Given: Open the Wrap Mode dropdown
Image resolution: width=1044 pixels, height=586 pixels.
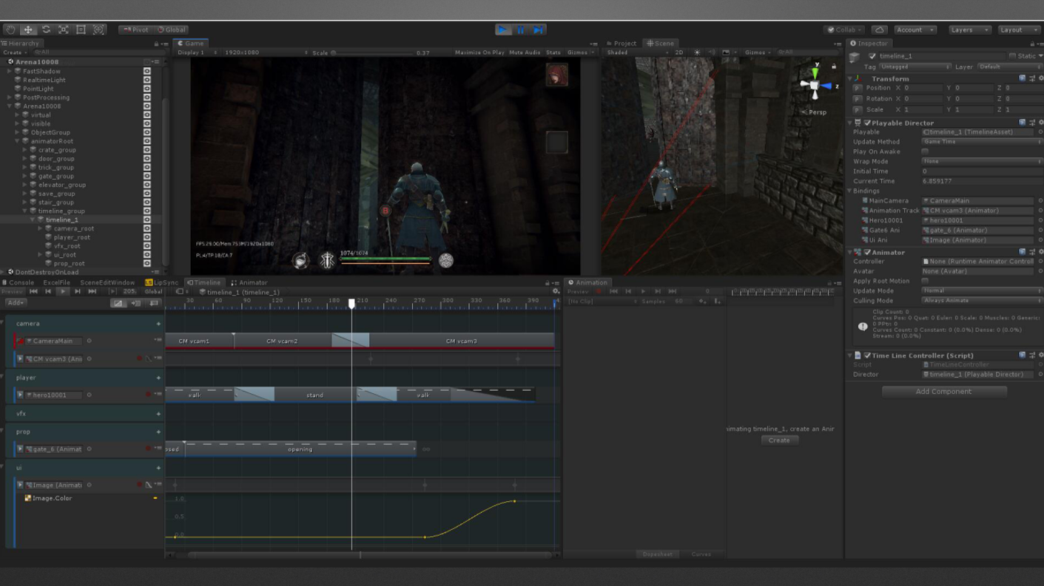Looking at the screenshot, I should click(981, 161).
